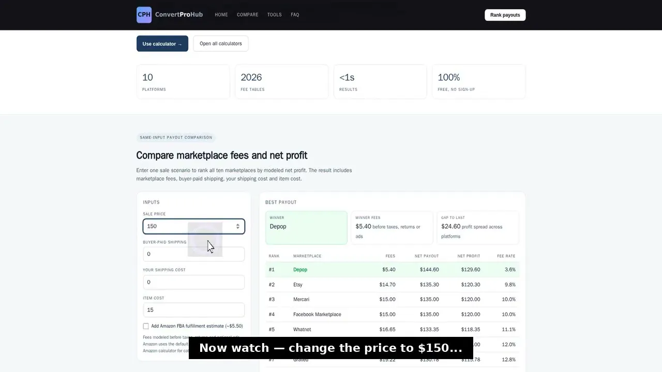Image resolution: width=662 pixels, height=372 pixels.
Task: Focus the Item Cost input field
Action: (193, 310)
